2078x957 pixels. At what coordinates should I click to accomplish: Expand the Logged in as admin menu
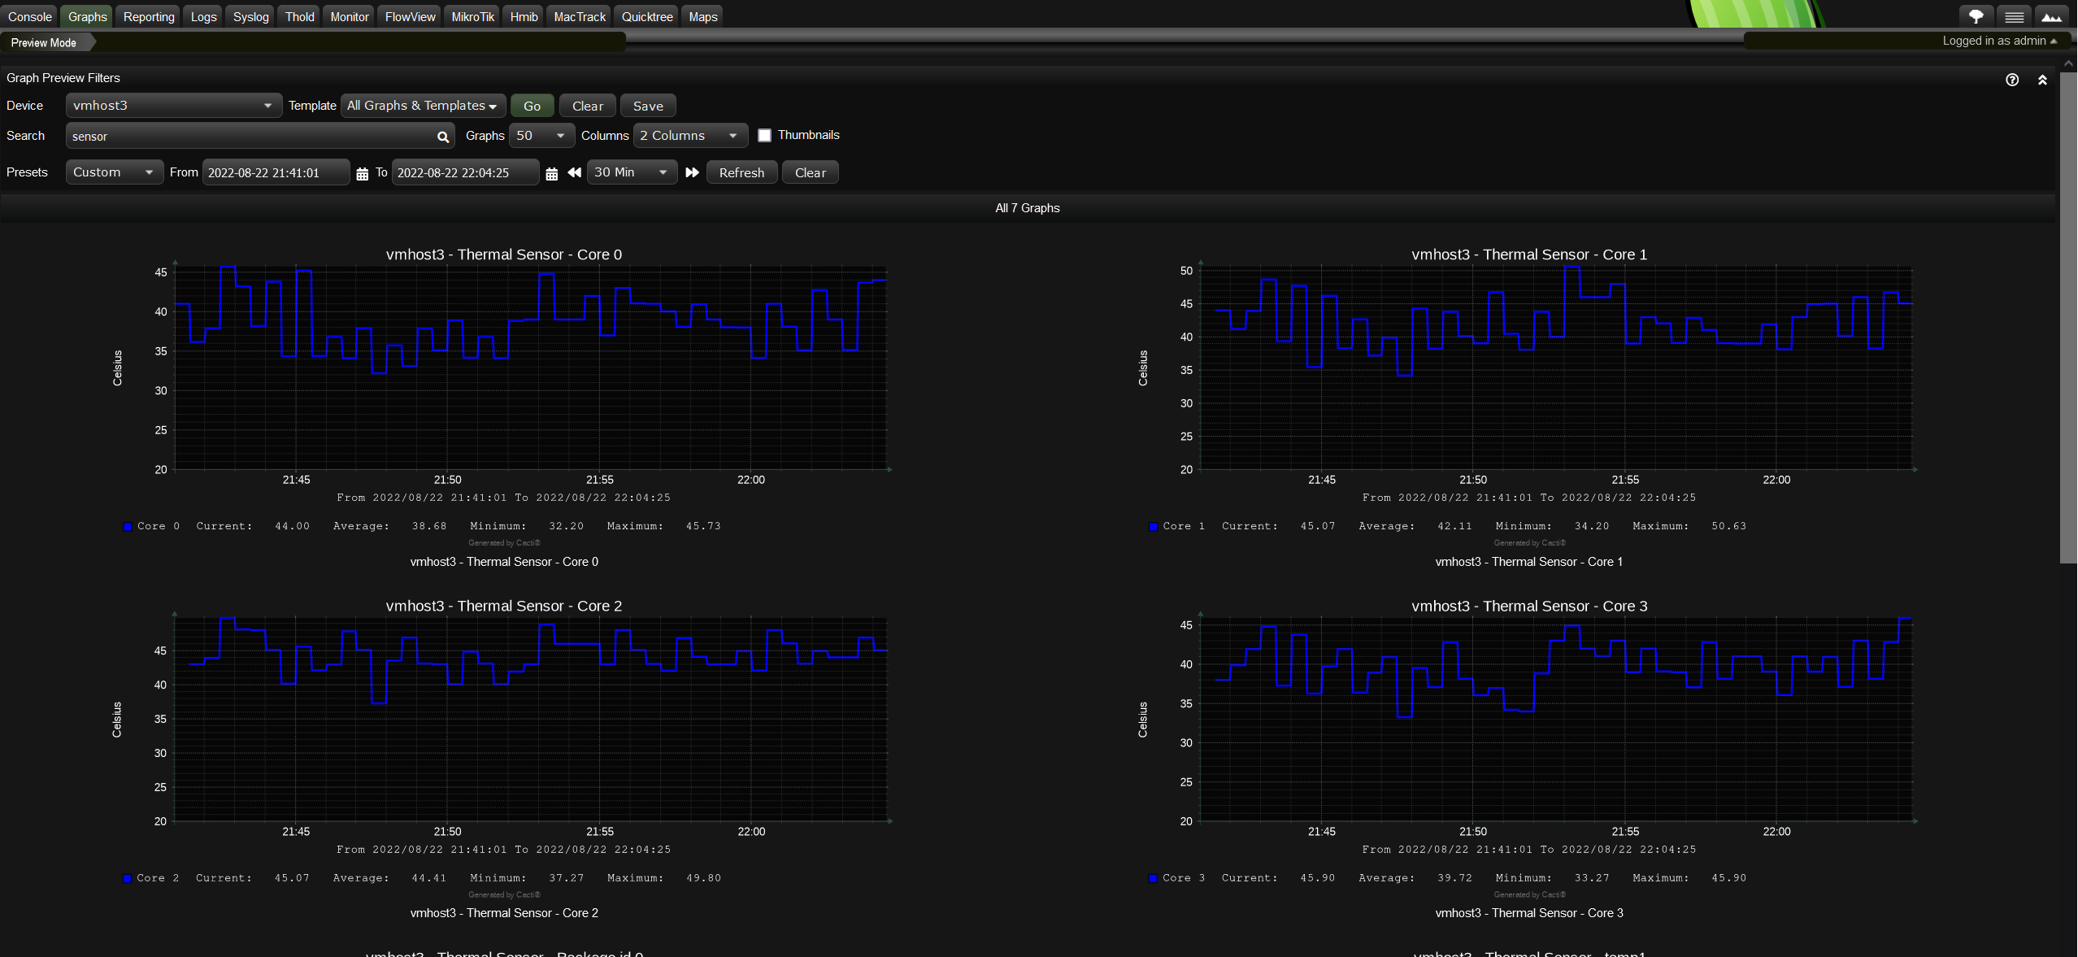click(1998, 41)
